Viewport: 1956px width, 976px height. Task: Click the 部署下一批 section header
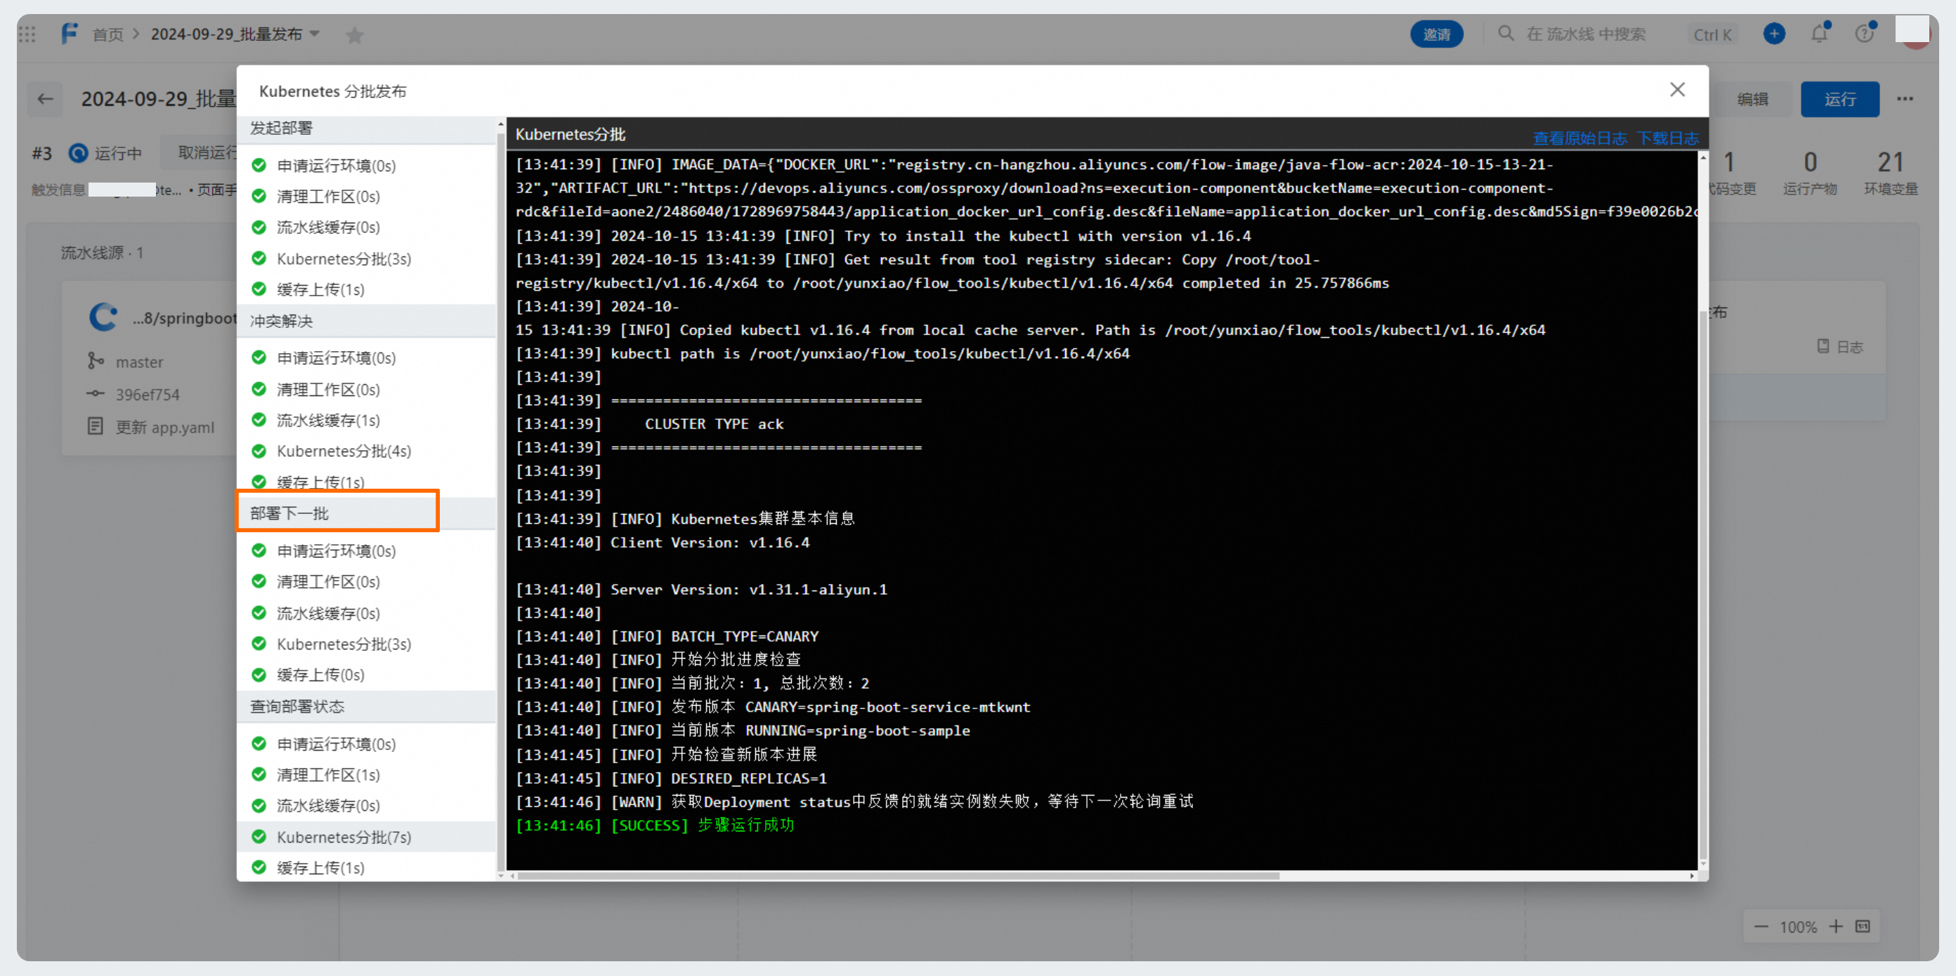367,513
